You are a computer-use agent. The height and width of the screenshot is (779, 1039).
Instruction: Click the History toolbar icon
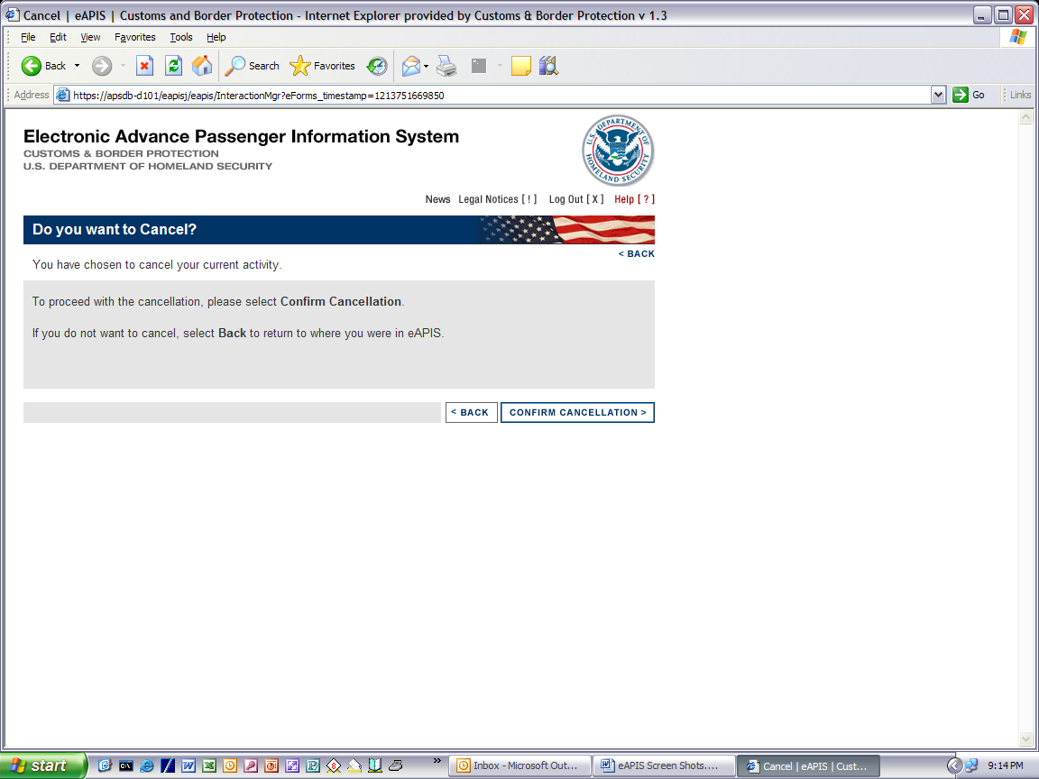pyautogui.click(x=377, y=66)
